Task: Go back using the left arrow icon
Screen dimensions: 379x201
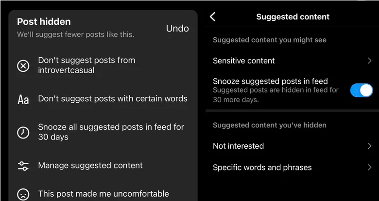Action: tap(212, 17)
